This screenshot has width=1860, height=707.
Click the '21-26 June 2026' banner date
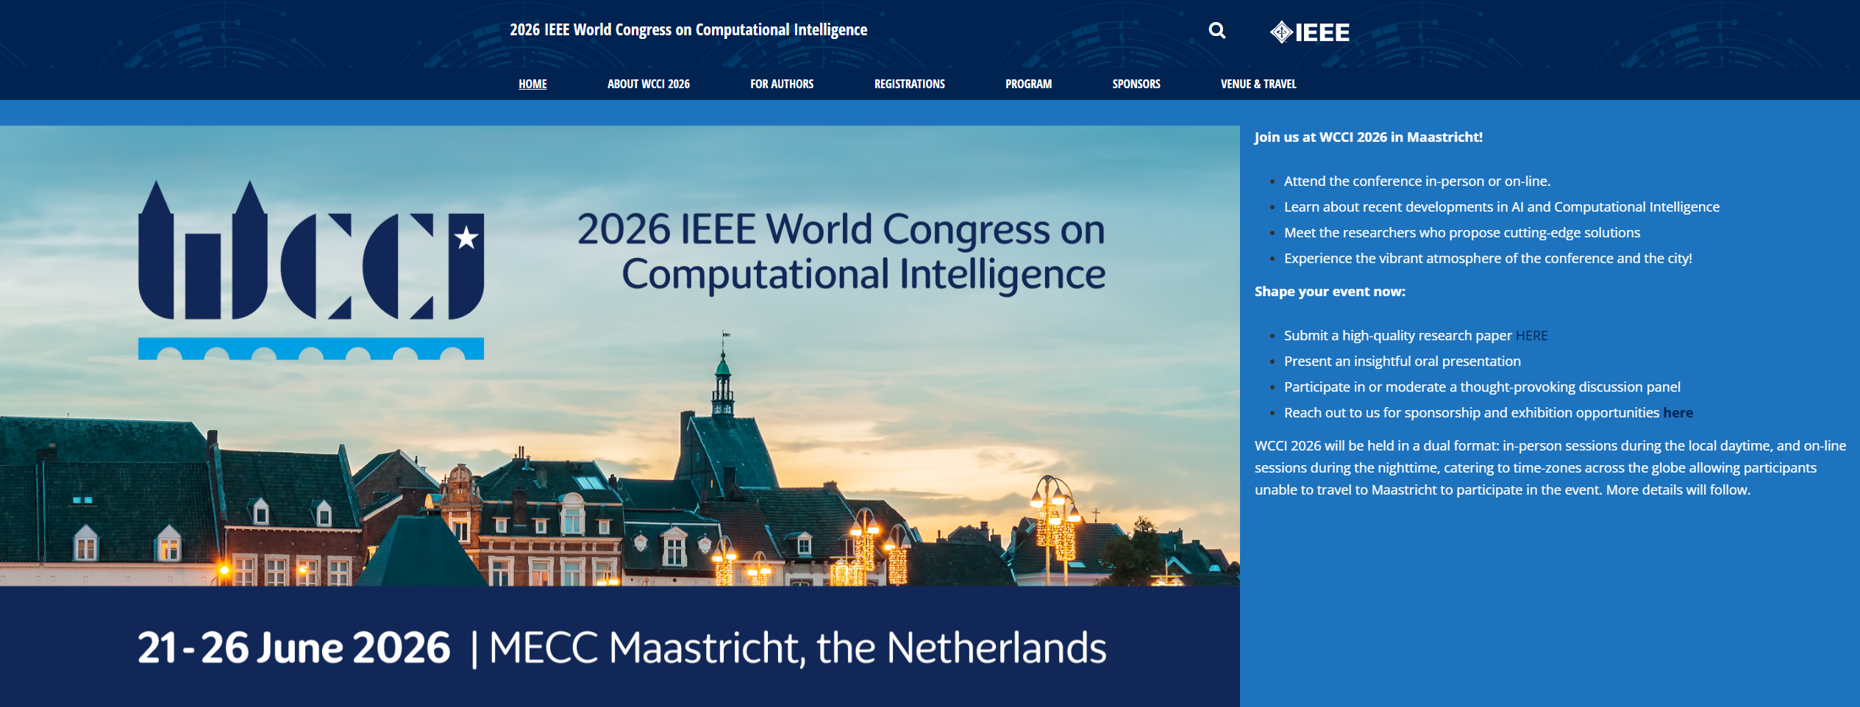(293, 647)
